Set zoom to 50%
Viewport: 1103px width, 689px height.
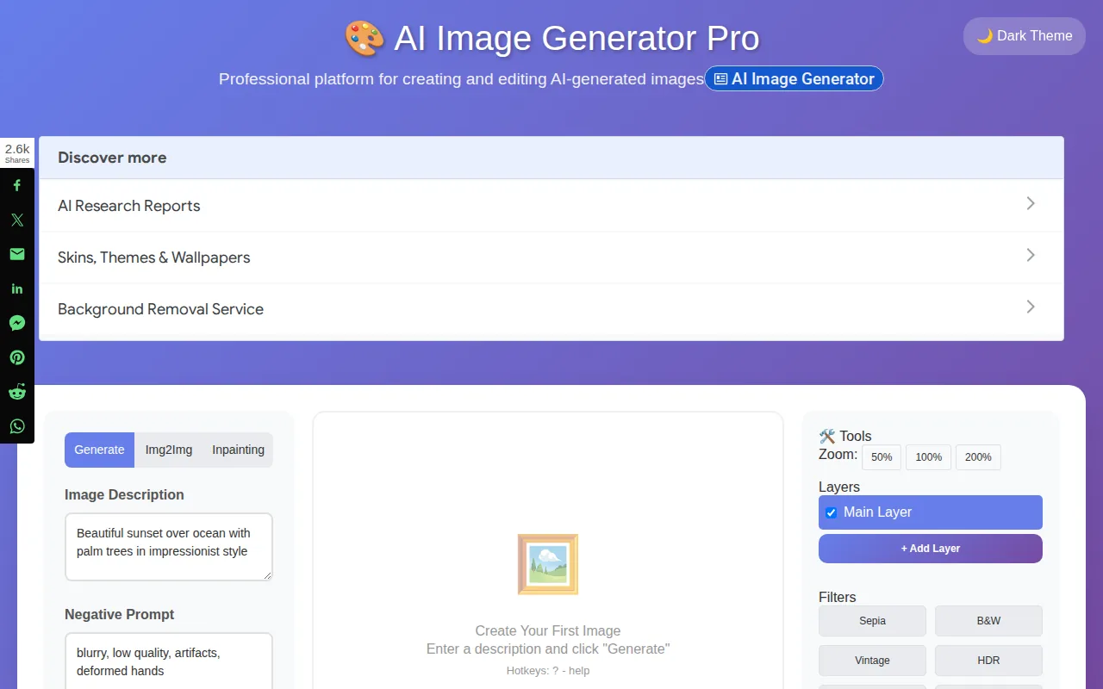tap(882, 457)
